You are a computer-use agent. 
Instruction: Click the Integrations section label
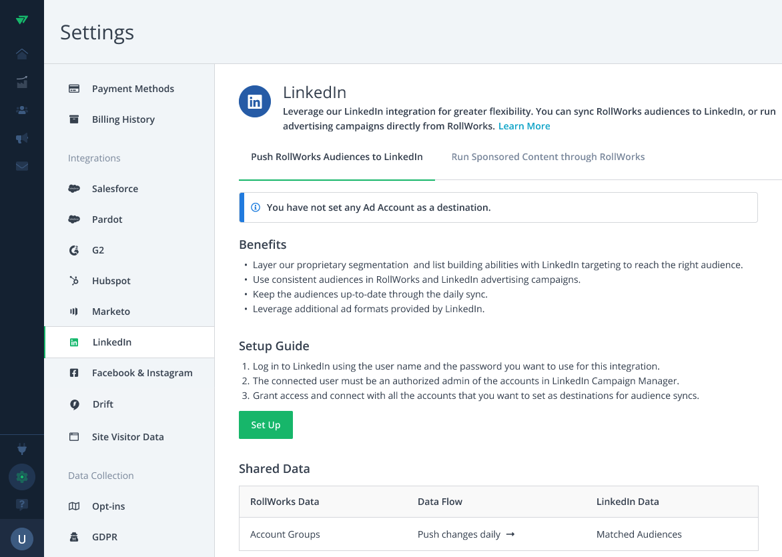pos(94,158)
